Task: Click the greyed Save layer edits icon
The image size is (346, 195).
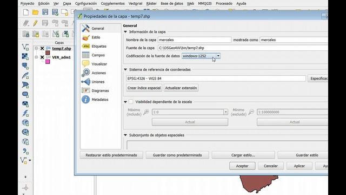Action: coord(45,23)
